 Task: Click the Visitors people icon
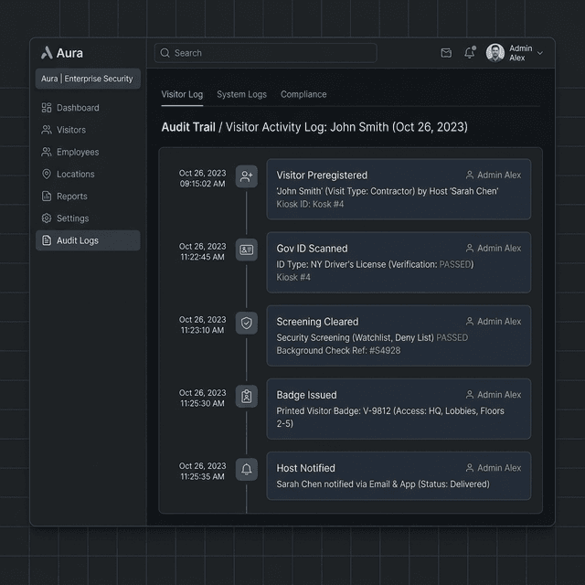[x=47, y=130]
